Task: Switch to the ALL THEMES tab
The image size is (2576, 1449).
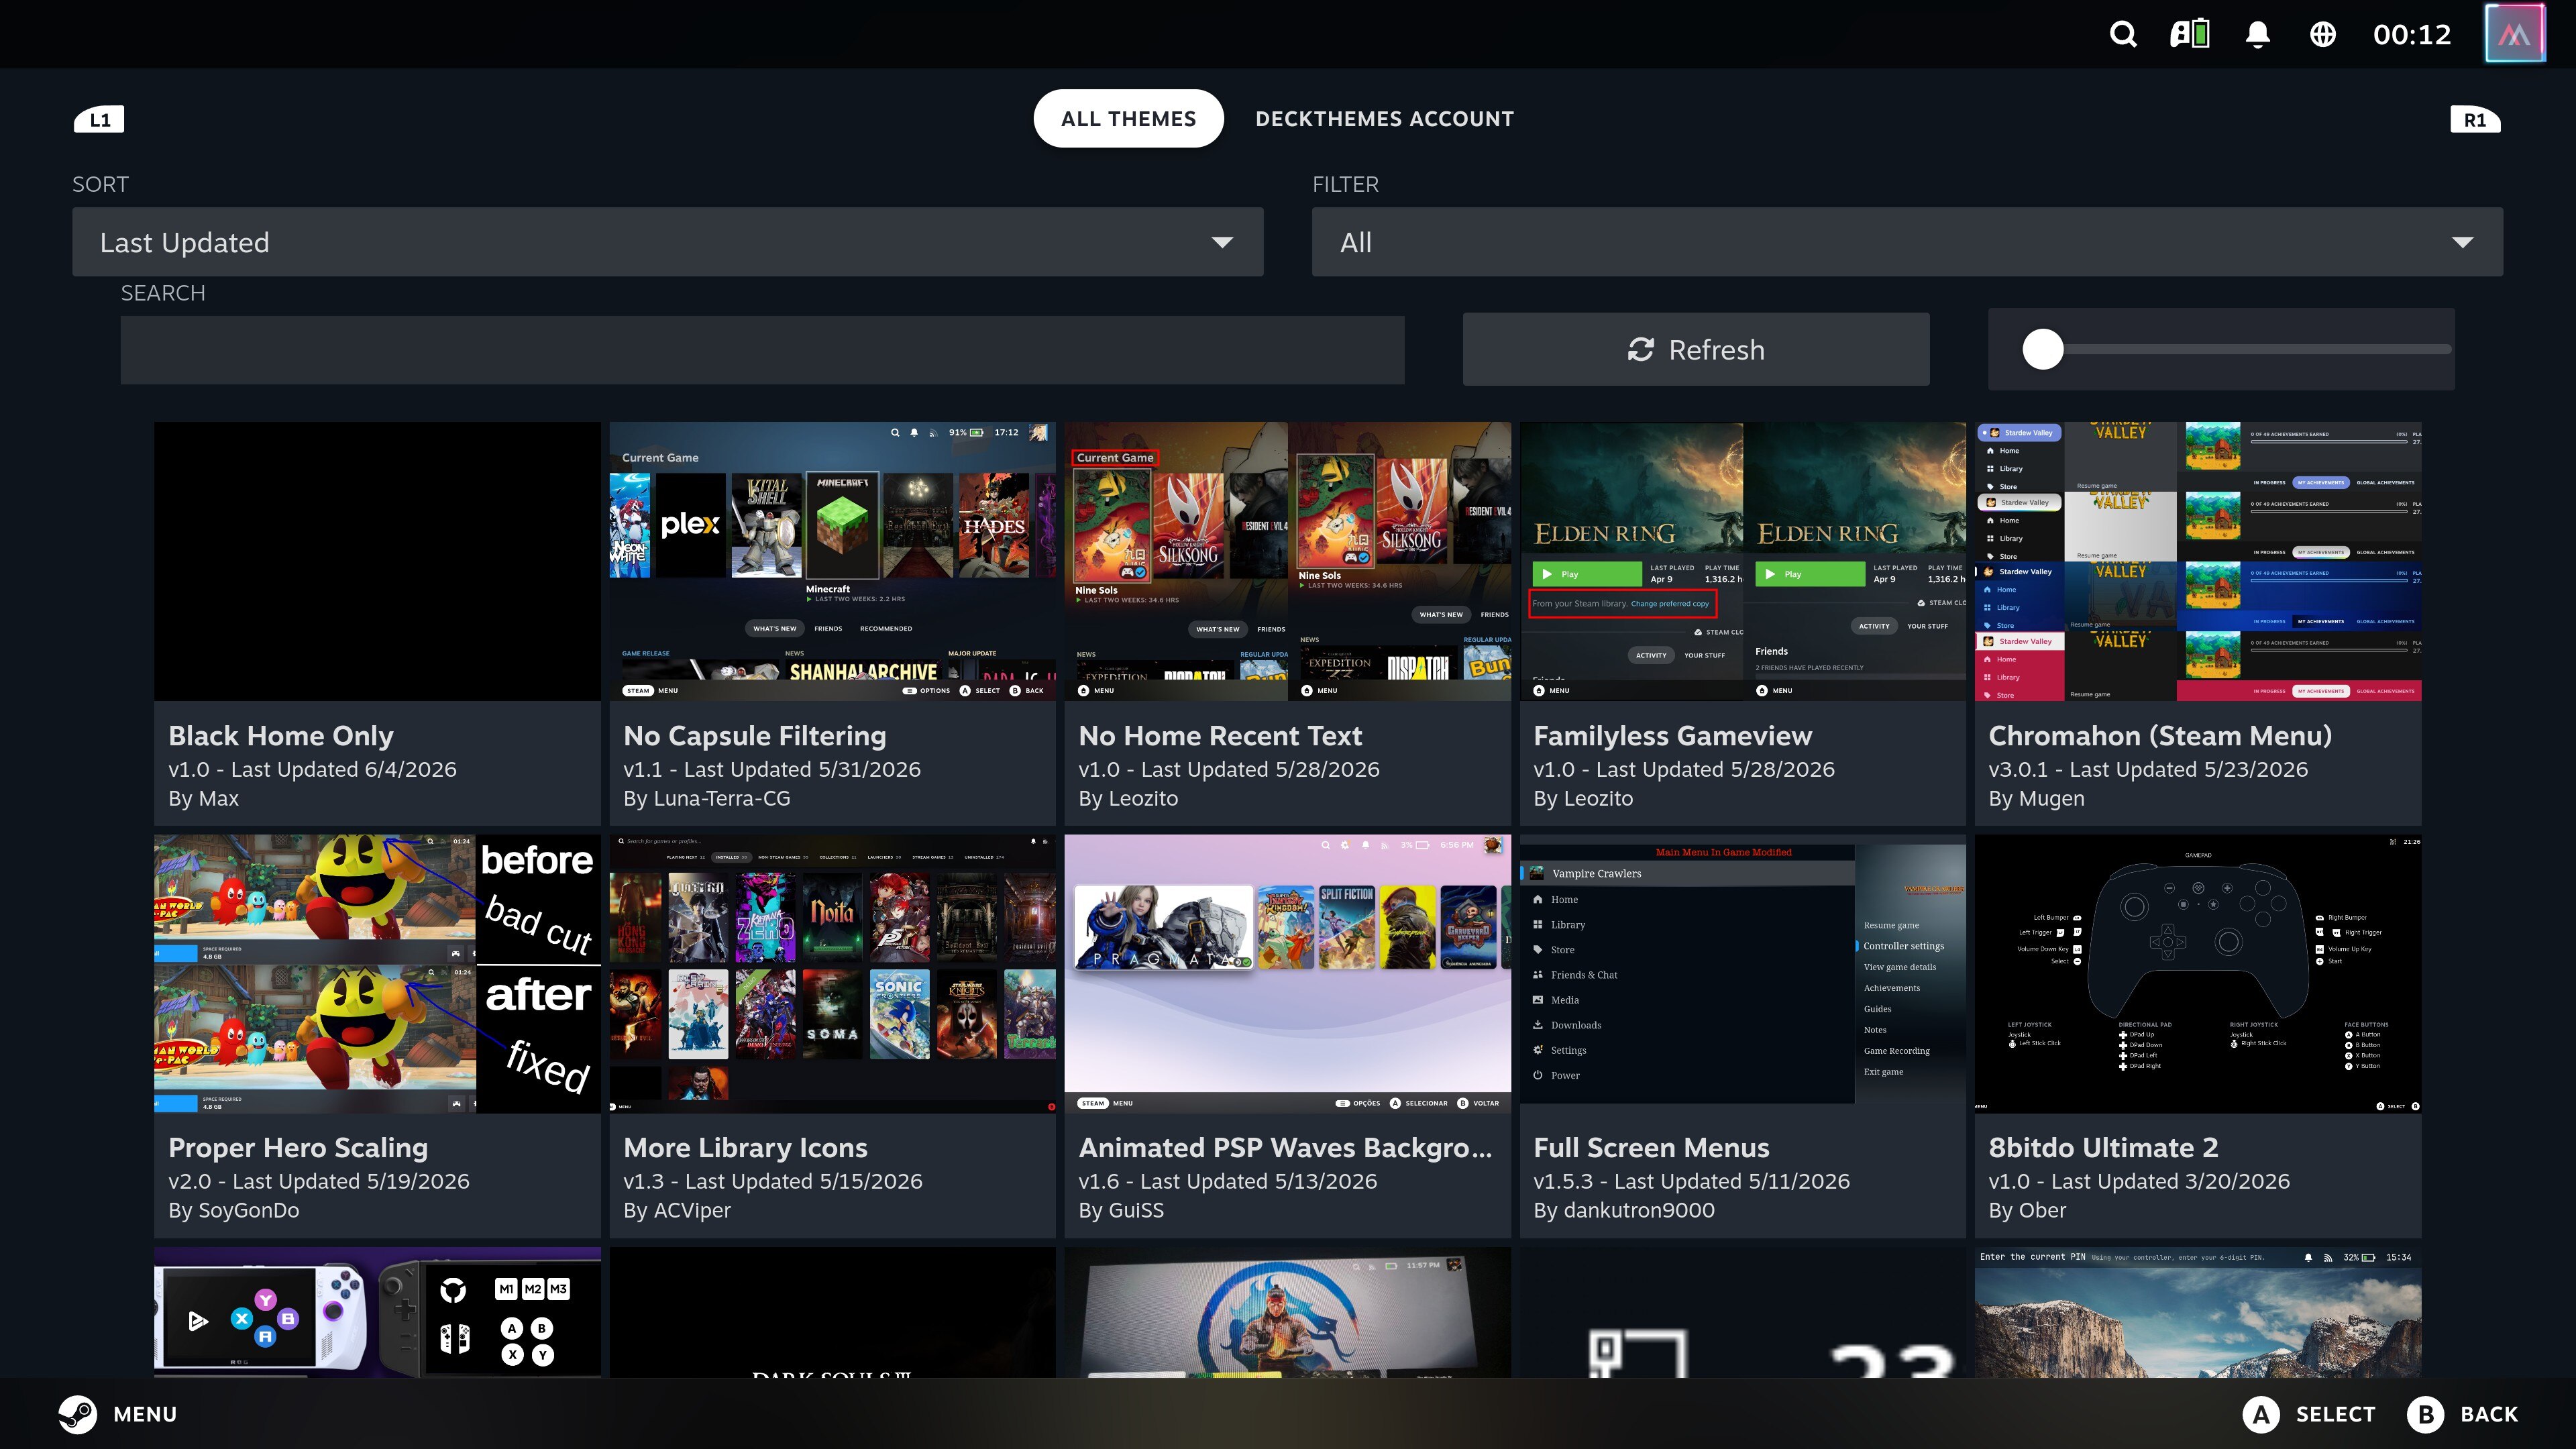Action: click(1128, 119)
